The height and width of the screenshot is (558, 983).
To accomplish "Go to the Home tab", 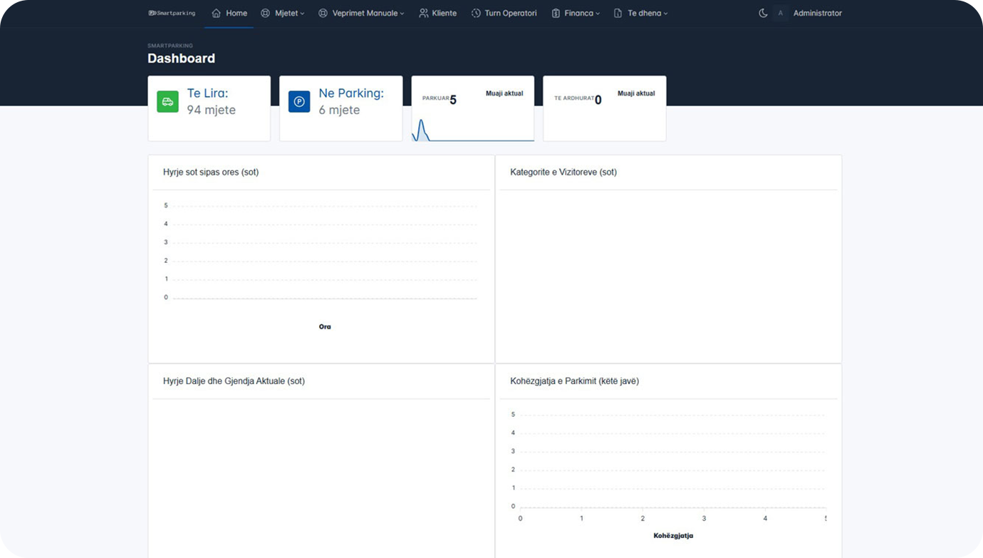I will click(x=236, y=13).
